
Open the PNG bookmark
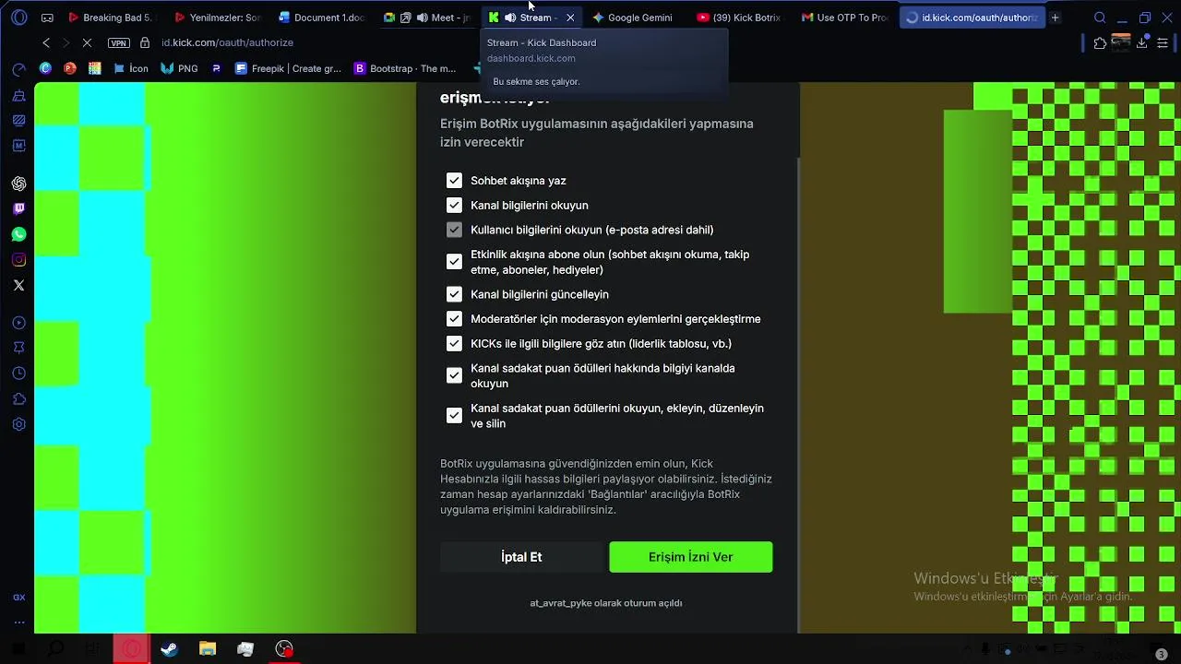[179, 68]
